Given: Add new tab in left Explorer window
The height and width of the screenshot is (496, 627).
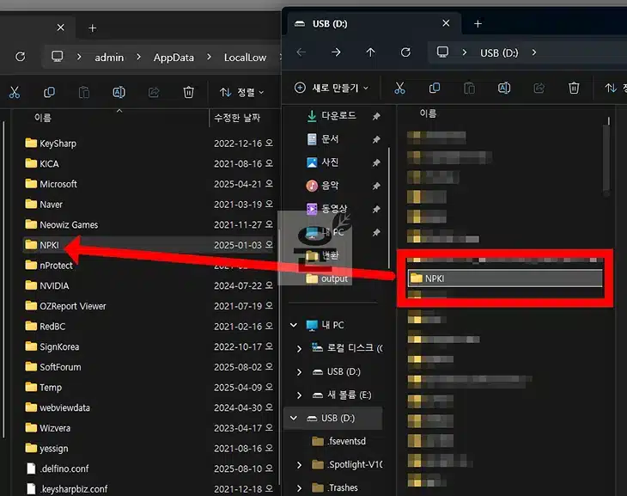Looking at the screenshot, I should click(93, 28).
